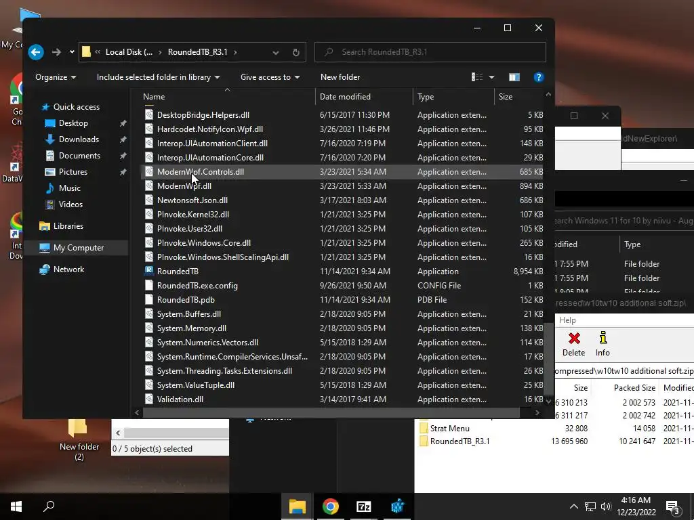Open Include selected folder in library menu
694x520 pixels.
(158, 77)
